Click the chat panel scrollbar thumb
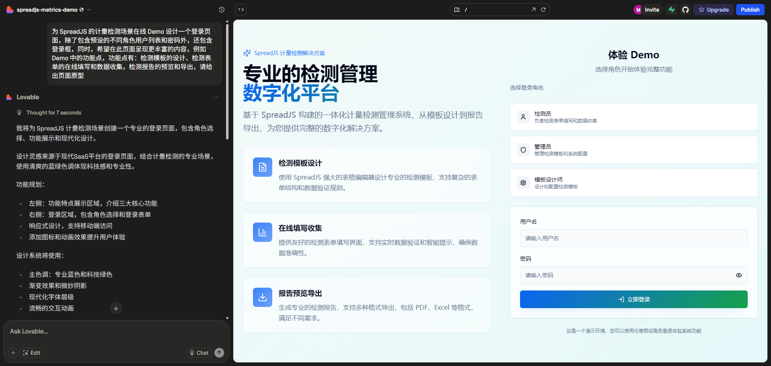The height and width of the screenshot is (366, 771). (227, 82)
